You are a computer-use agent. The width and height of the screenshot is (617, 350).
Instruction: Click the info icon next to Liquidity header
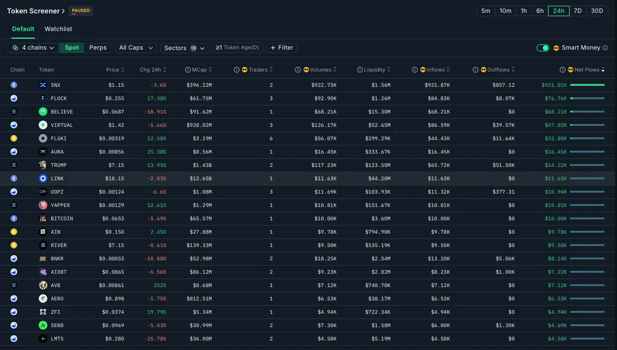(360, 70)
